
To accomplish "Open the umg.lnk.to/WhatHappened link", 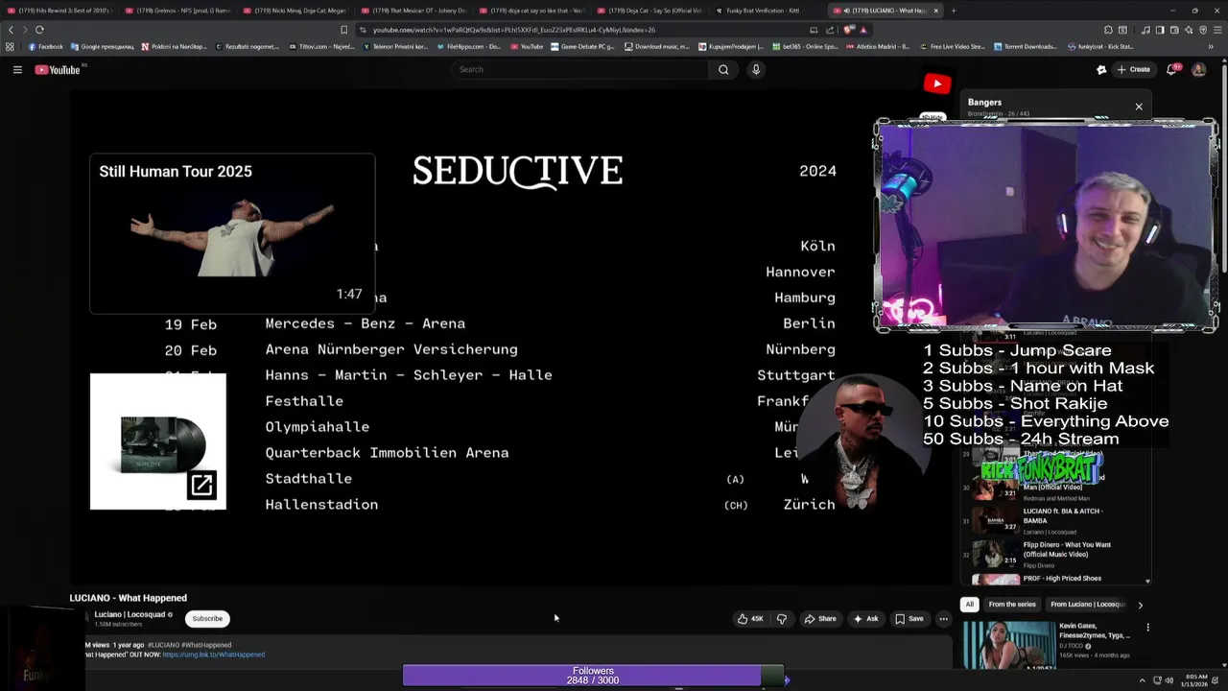I will click(214, 655).
